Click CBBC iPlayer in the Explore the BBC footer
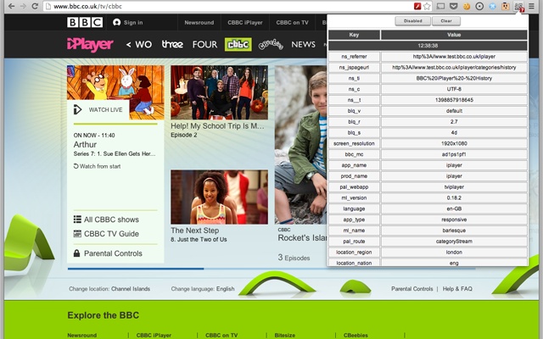543x339 pixels. (154, 336)
